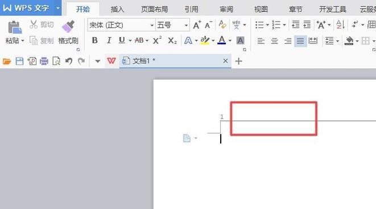Click the red WPS home W icon
Image resolution: width=376 pixels, height=209 pixels.
(111, 61)
